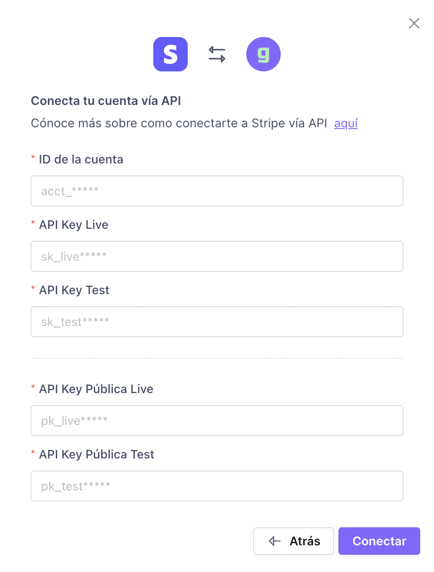The width and height of the screenshot is (434, 572).
Task: Close the API connection dialog
Action: (414, 23)
